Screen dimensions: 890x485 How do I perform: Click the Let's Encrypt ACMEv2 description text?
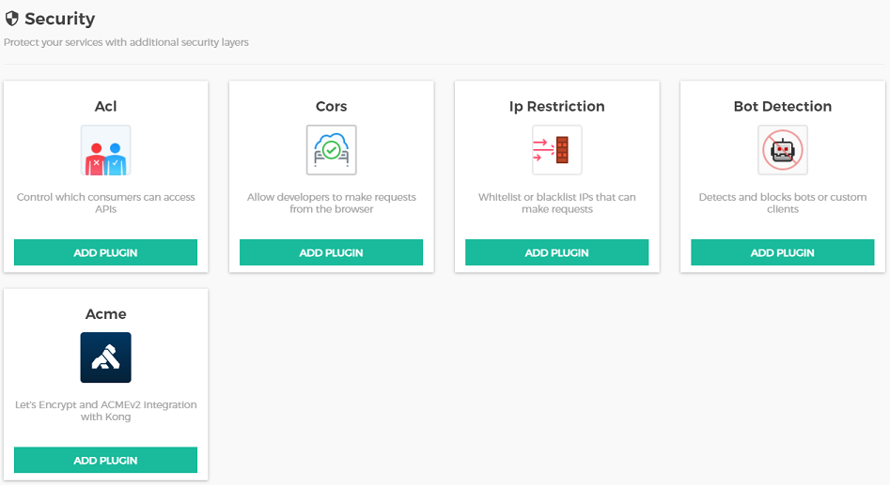pos(105,410)
